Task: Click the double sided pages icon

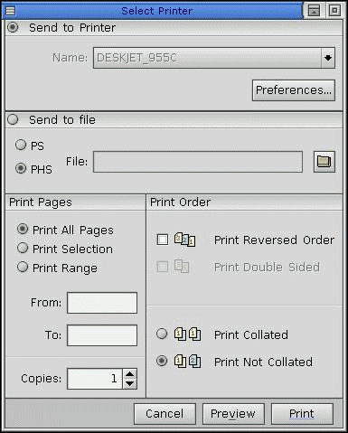Action: 182,267
